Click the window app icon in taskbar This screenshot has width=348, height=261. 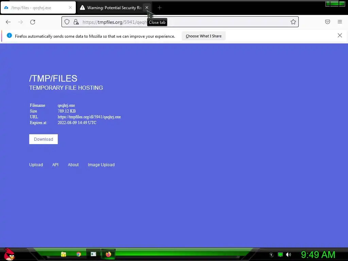[93, 254]
